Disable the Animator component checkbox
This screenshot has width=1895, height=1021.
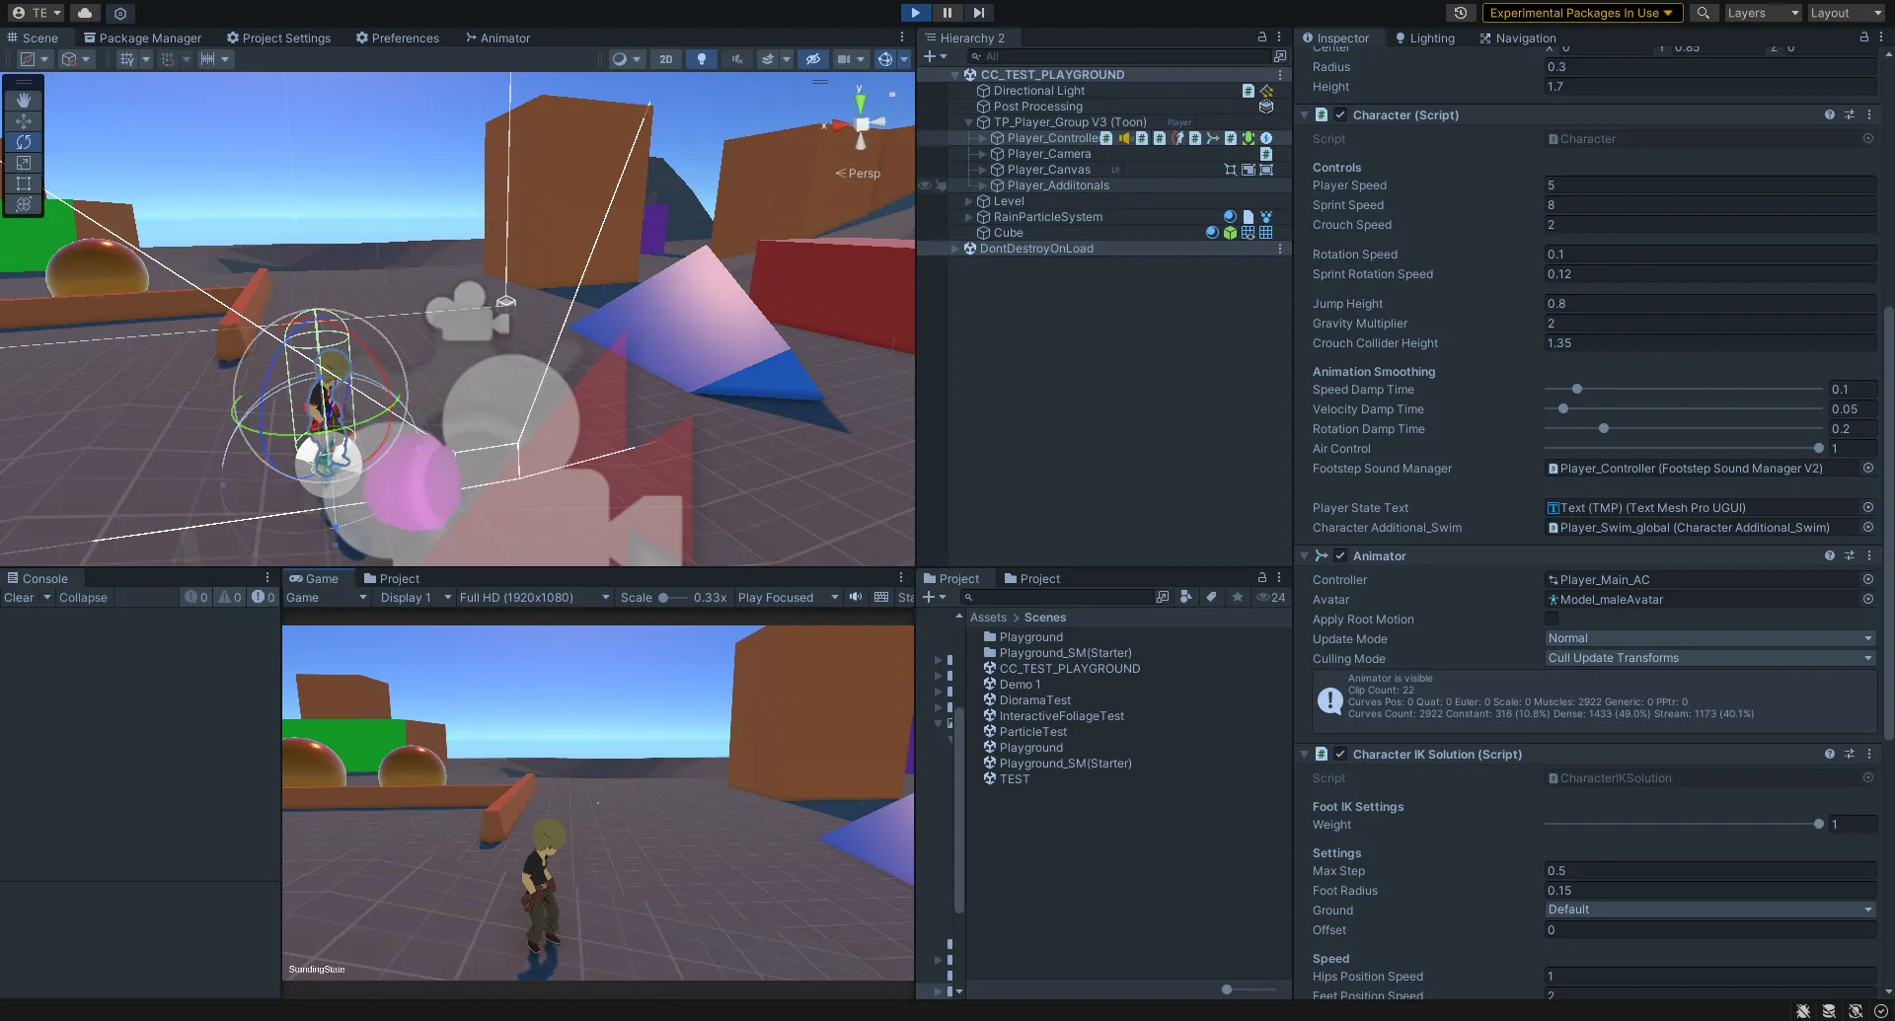(x=1340, y=556)
